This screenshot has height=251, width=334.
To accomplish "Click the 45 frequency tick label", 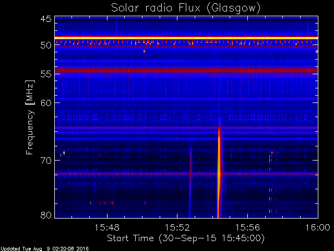I will (46, 19).
